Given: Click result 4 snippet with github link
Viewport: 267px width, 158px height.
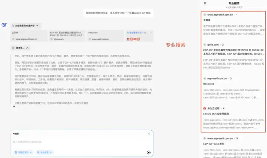Looking at the screenshot, I should (x=234, y=124).
